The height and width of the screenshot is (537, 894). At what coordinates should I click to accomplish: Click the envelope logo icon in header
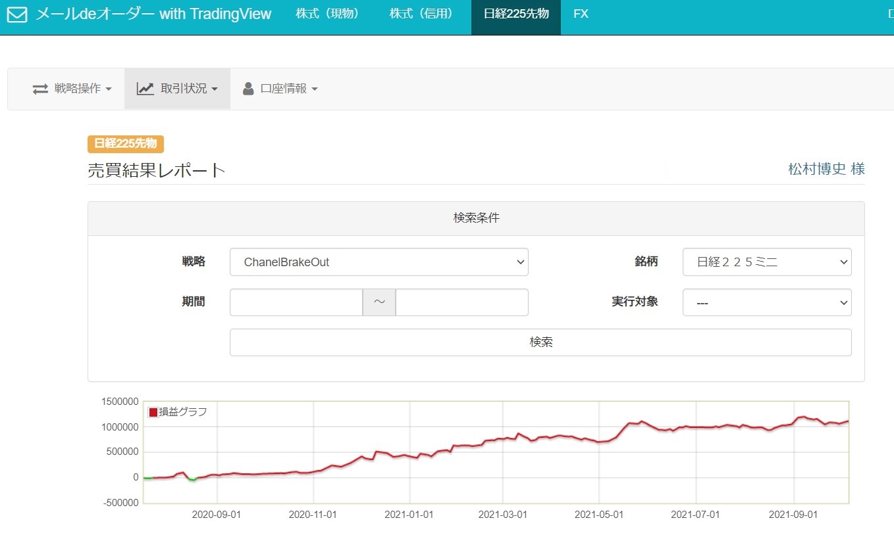tap(17, 14)
